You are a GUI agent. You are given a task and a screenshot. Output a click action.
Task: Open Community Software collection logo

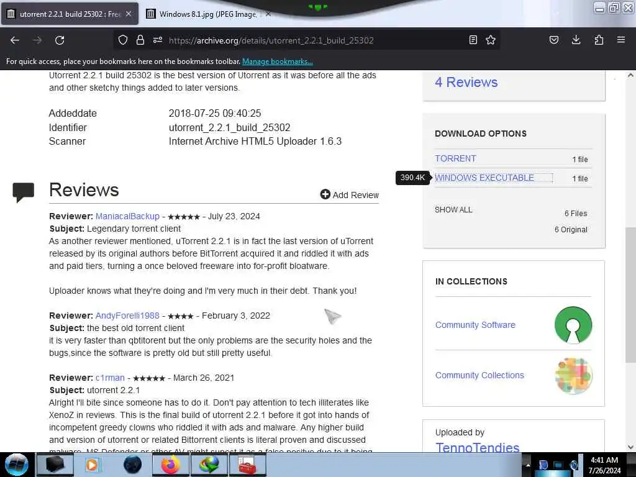[573, 325]
